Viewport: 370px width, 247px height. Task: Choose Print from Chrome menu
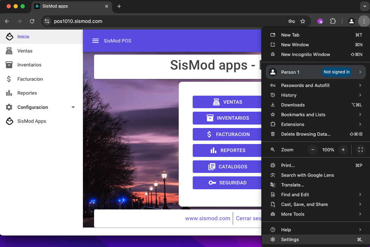[x=316, y=166]
